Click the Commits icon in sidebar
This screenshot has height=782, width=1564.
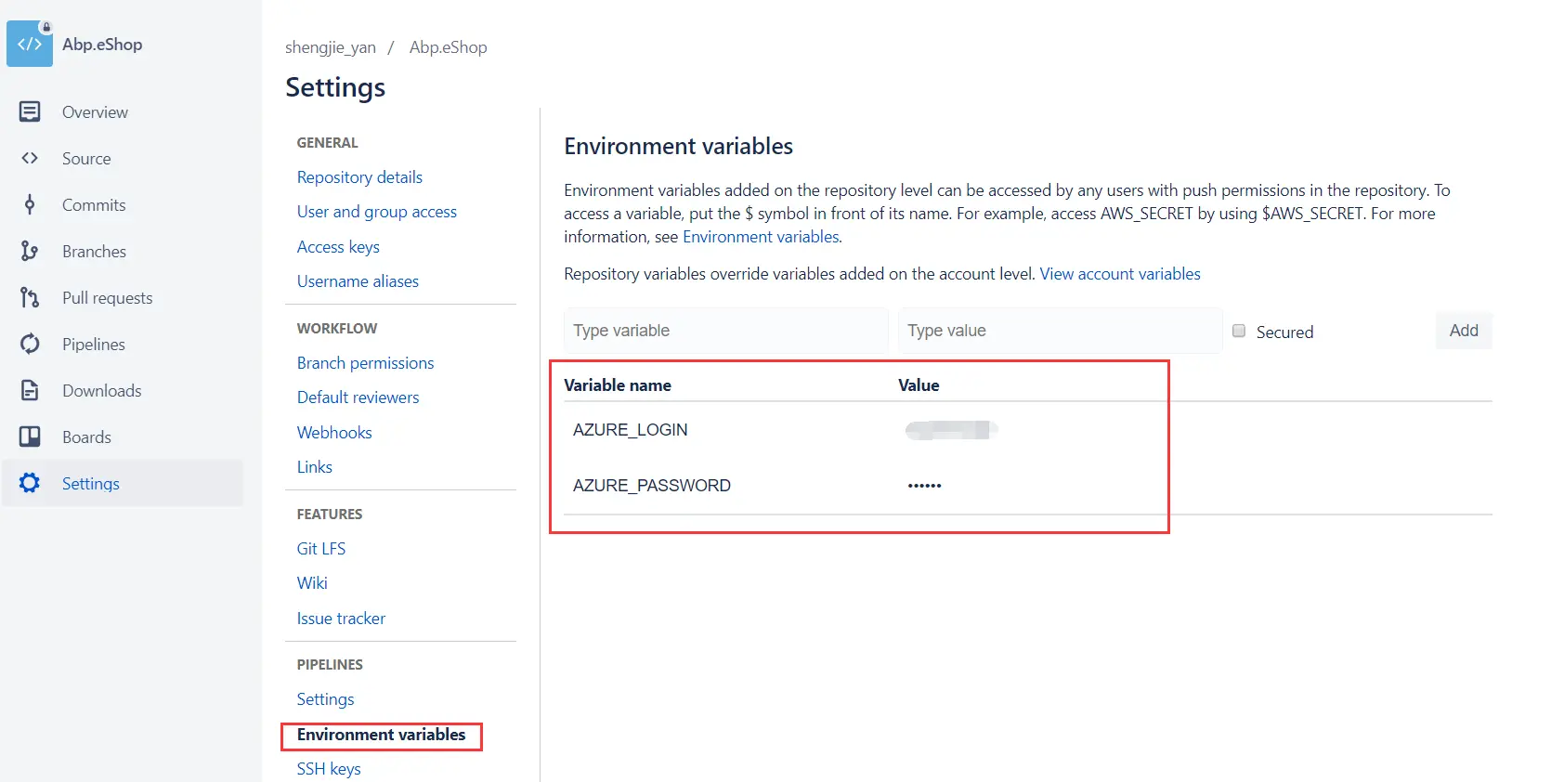(x=30, y=204)
